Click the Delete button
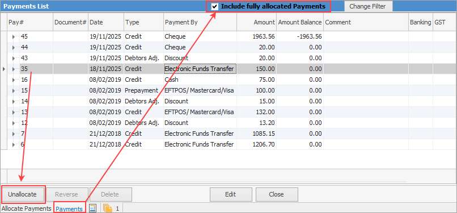 (110, 194)
